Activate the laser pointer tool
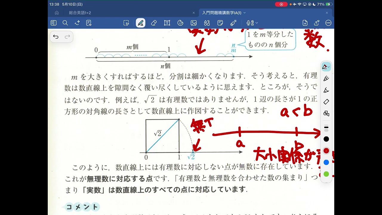This screenshot has width=382, height=215. coord(233,23)
